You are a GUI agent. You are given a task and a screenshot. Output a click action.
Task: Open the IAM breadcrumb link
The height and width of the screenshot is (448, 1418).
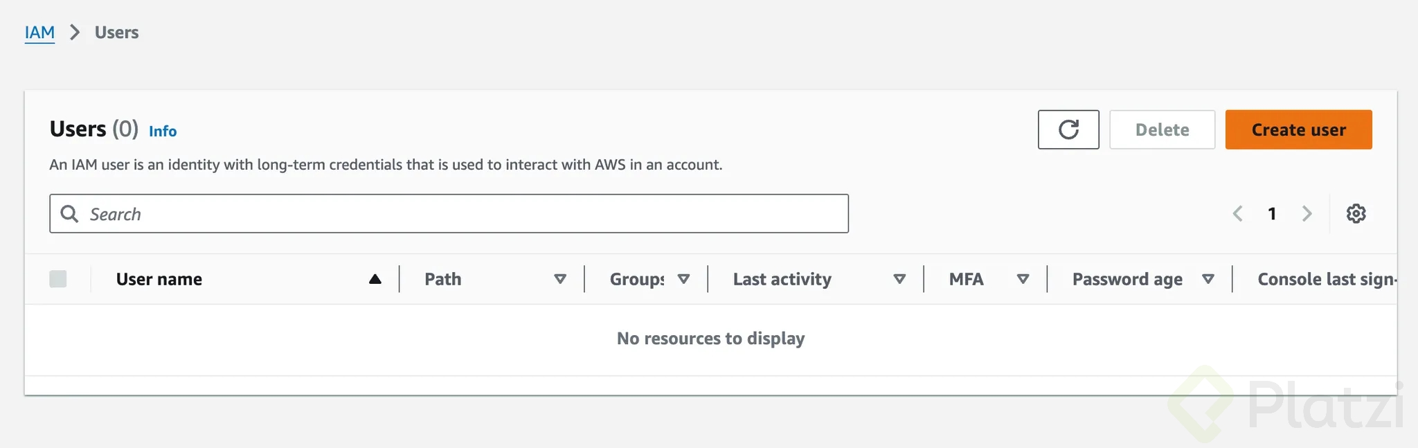coord(39,33)
